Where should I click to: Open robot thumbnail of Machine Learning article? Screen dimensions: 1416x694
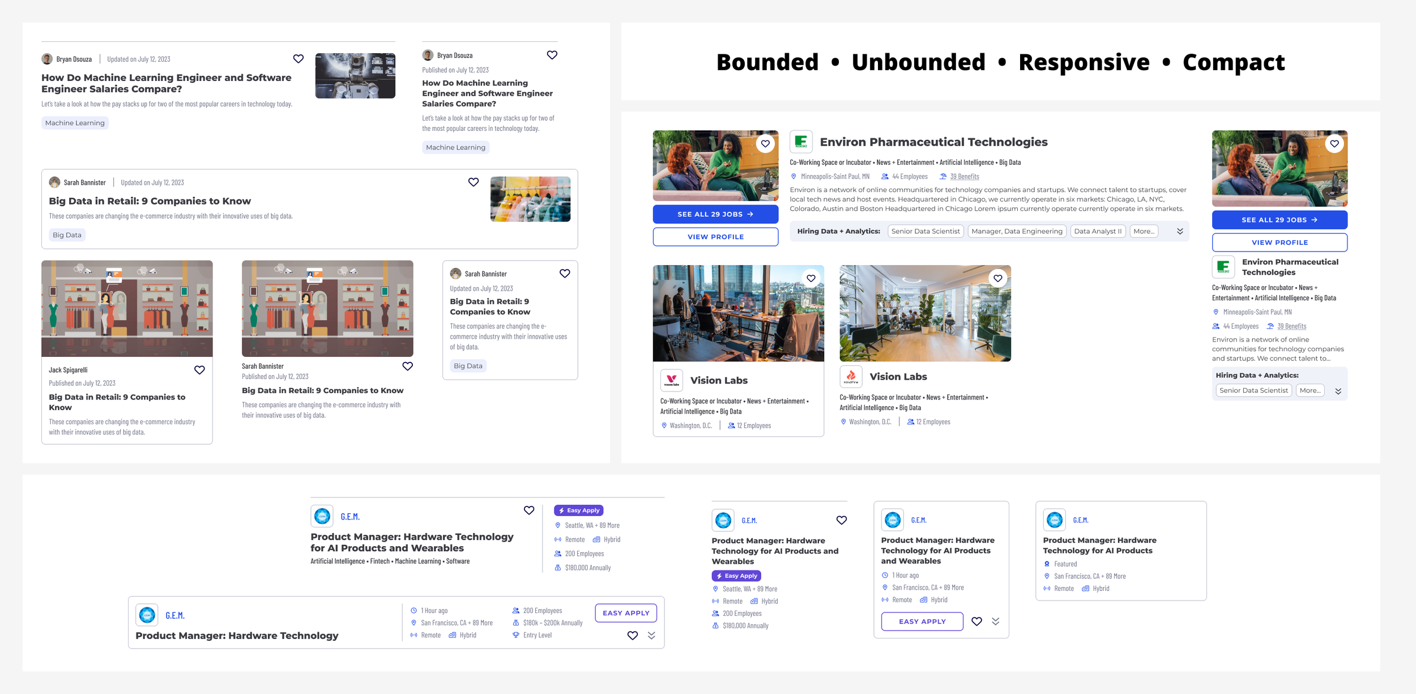coord(355,76)
